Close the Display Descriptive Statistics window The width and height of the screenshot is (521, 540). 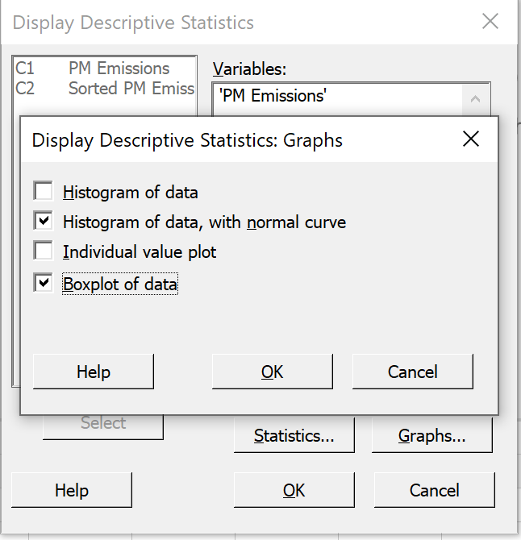pos(490,21)
